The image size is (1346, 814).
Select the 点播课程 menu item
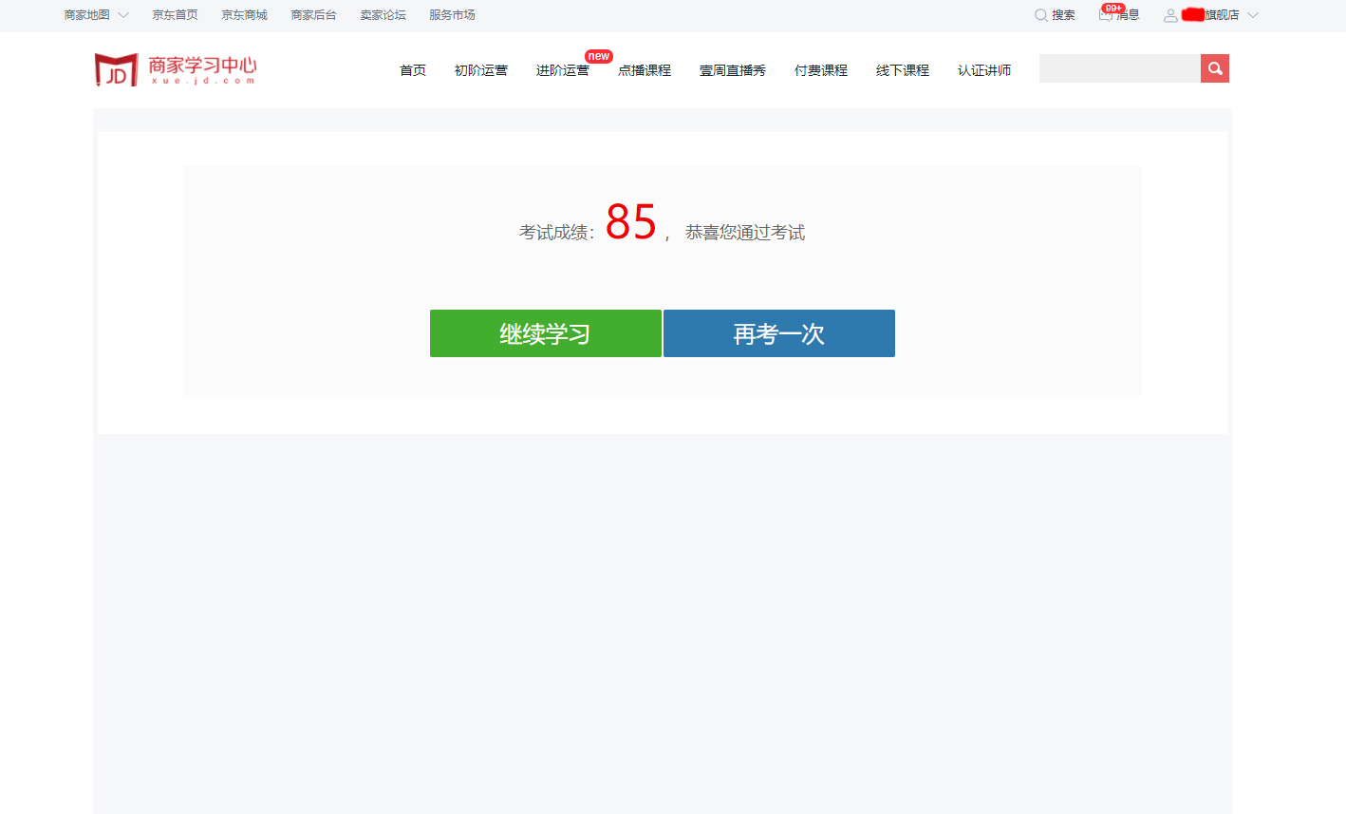click(645, 70)
